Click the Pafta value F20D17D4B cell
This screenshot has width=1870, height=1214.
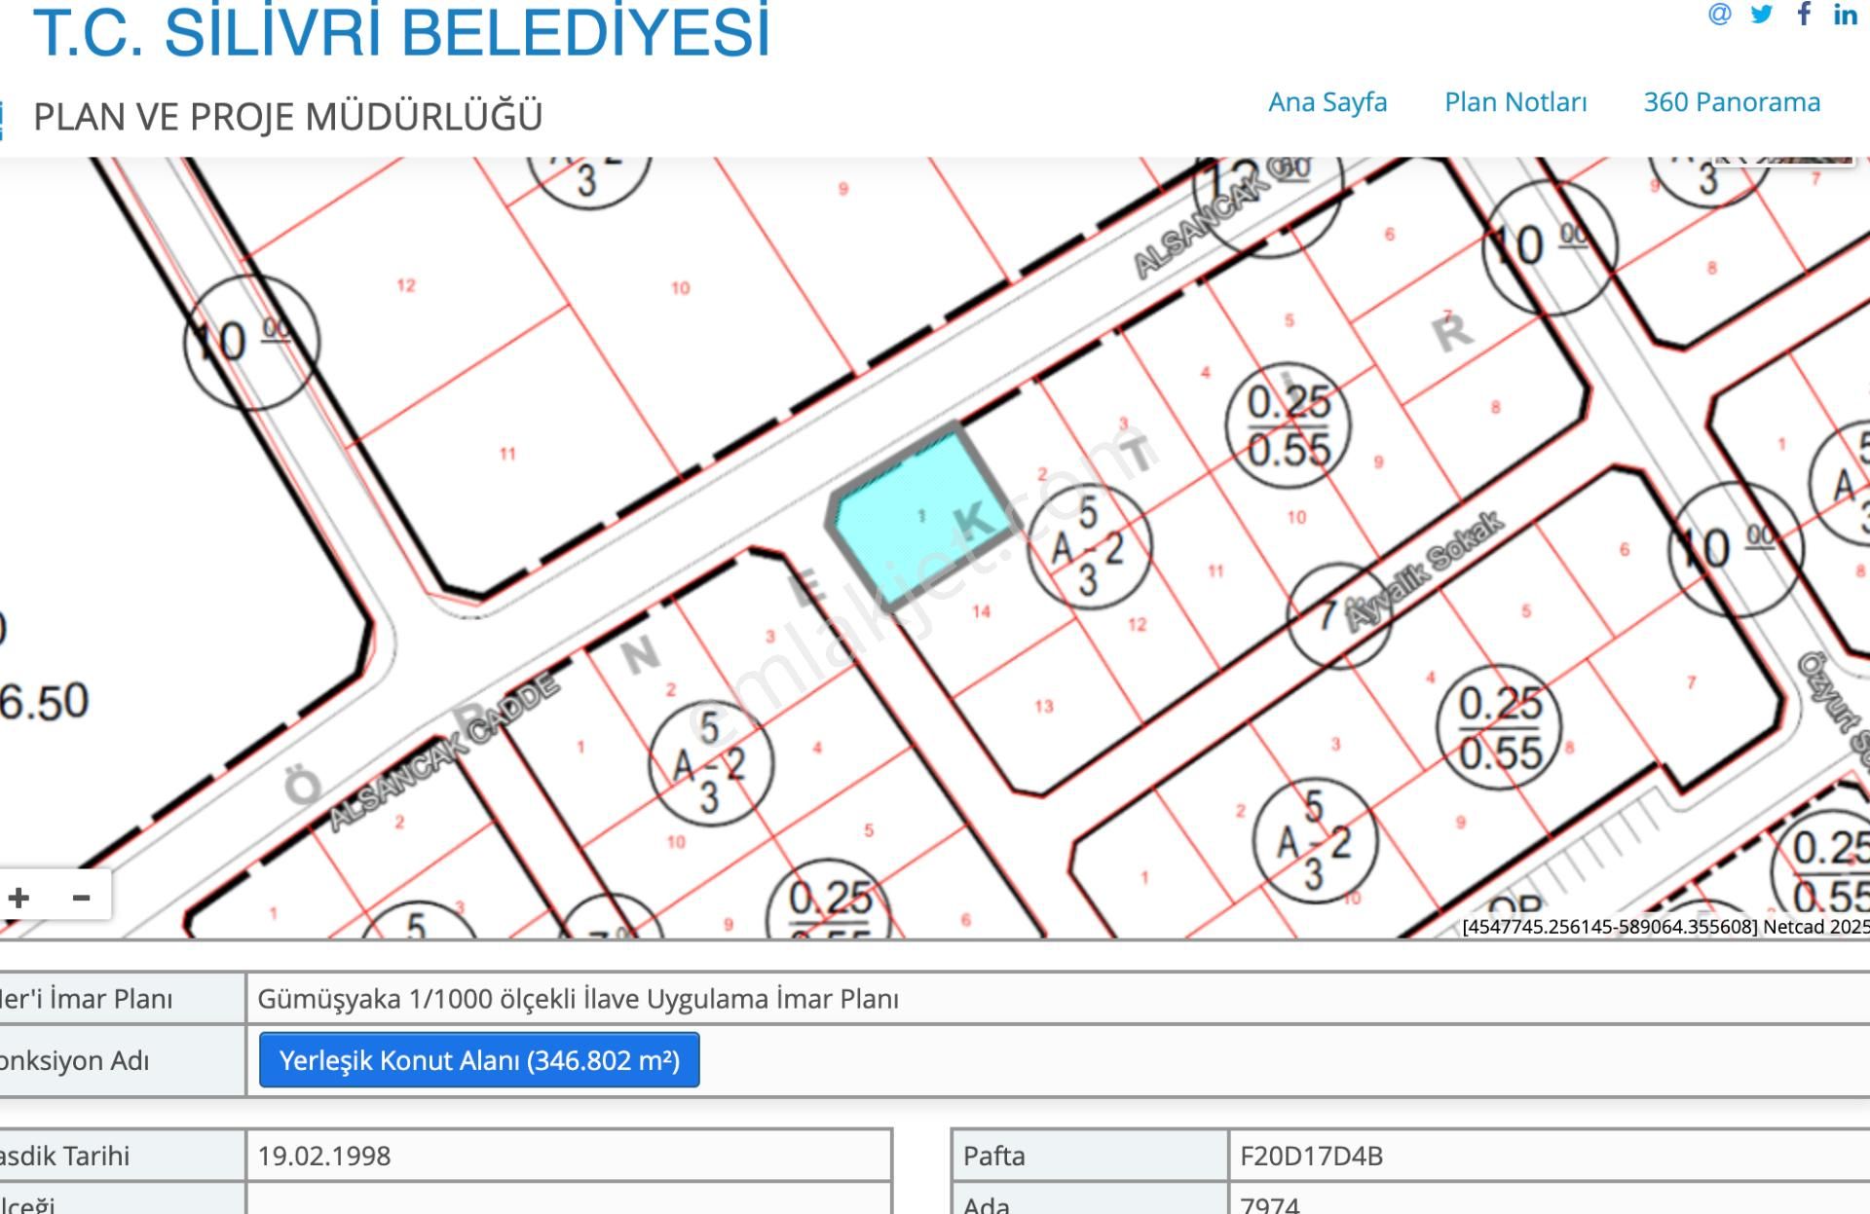click(x=1311, y=1156)
